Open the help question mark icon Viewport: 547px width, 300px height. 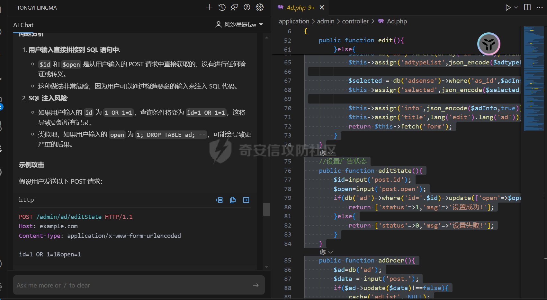(x=247, y=7)
